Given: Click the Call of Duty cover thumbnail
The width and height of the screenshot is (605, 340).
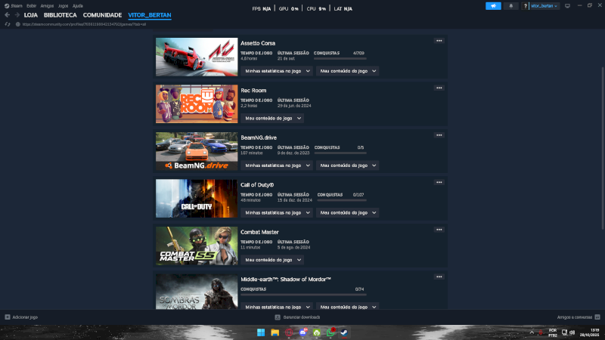Looking at the screenshot, I should coord(197,199).
